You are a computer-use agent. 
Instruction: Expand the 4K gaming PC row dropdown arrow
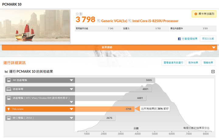pyautogui.click(x=71, y=80)
